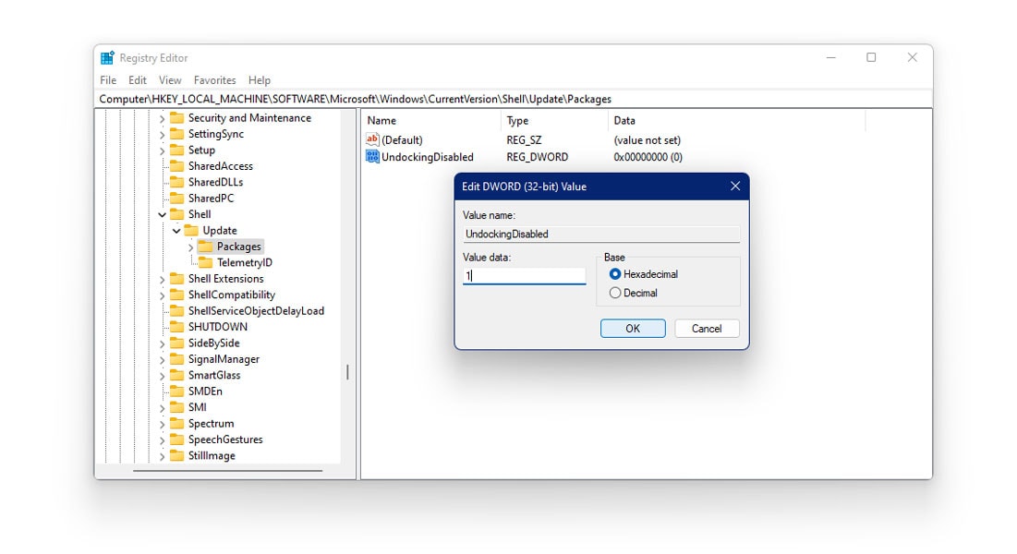Click the Packages folder icon
This screenshot has width=1017, height=554.
point(206,247)
